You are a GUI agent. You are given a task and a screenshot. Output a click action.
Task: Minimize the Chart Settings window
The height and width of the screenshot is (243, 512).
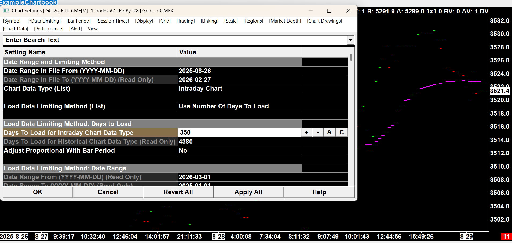click(310, 11)
